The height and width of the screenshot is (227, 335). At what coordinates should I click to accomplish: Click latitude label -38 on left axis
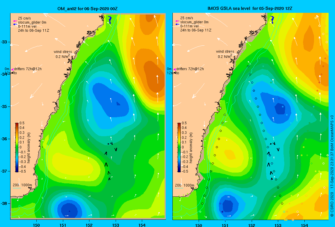pos(4,203)
